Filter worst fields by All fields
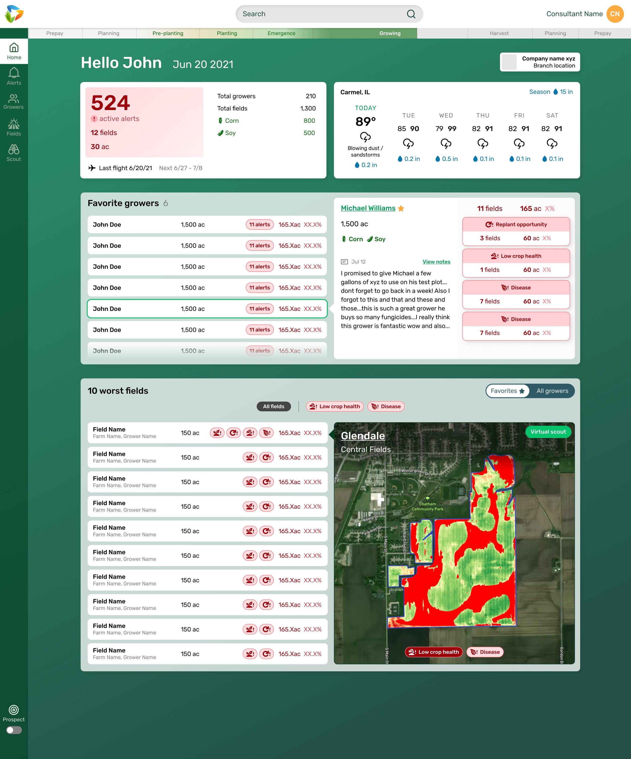Viewport: 631px width, 759px height. [x=273, y=406]
